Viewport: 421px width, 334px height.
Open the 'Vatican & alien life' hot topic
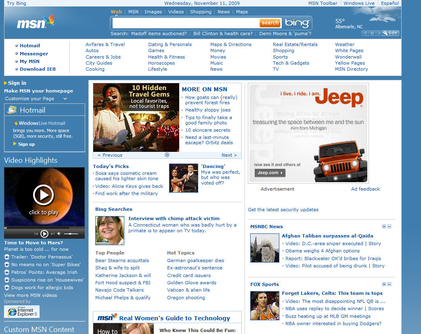189,290
